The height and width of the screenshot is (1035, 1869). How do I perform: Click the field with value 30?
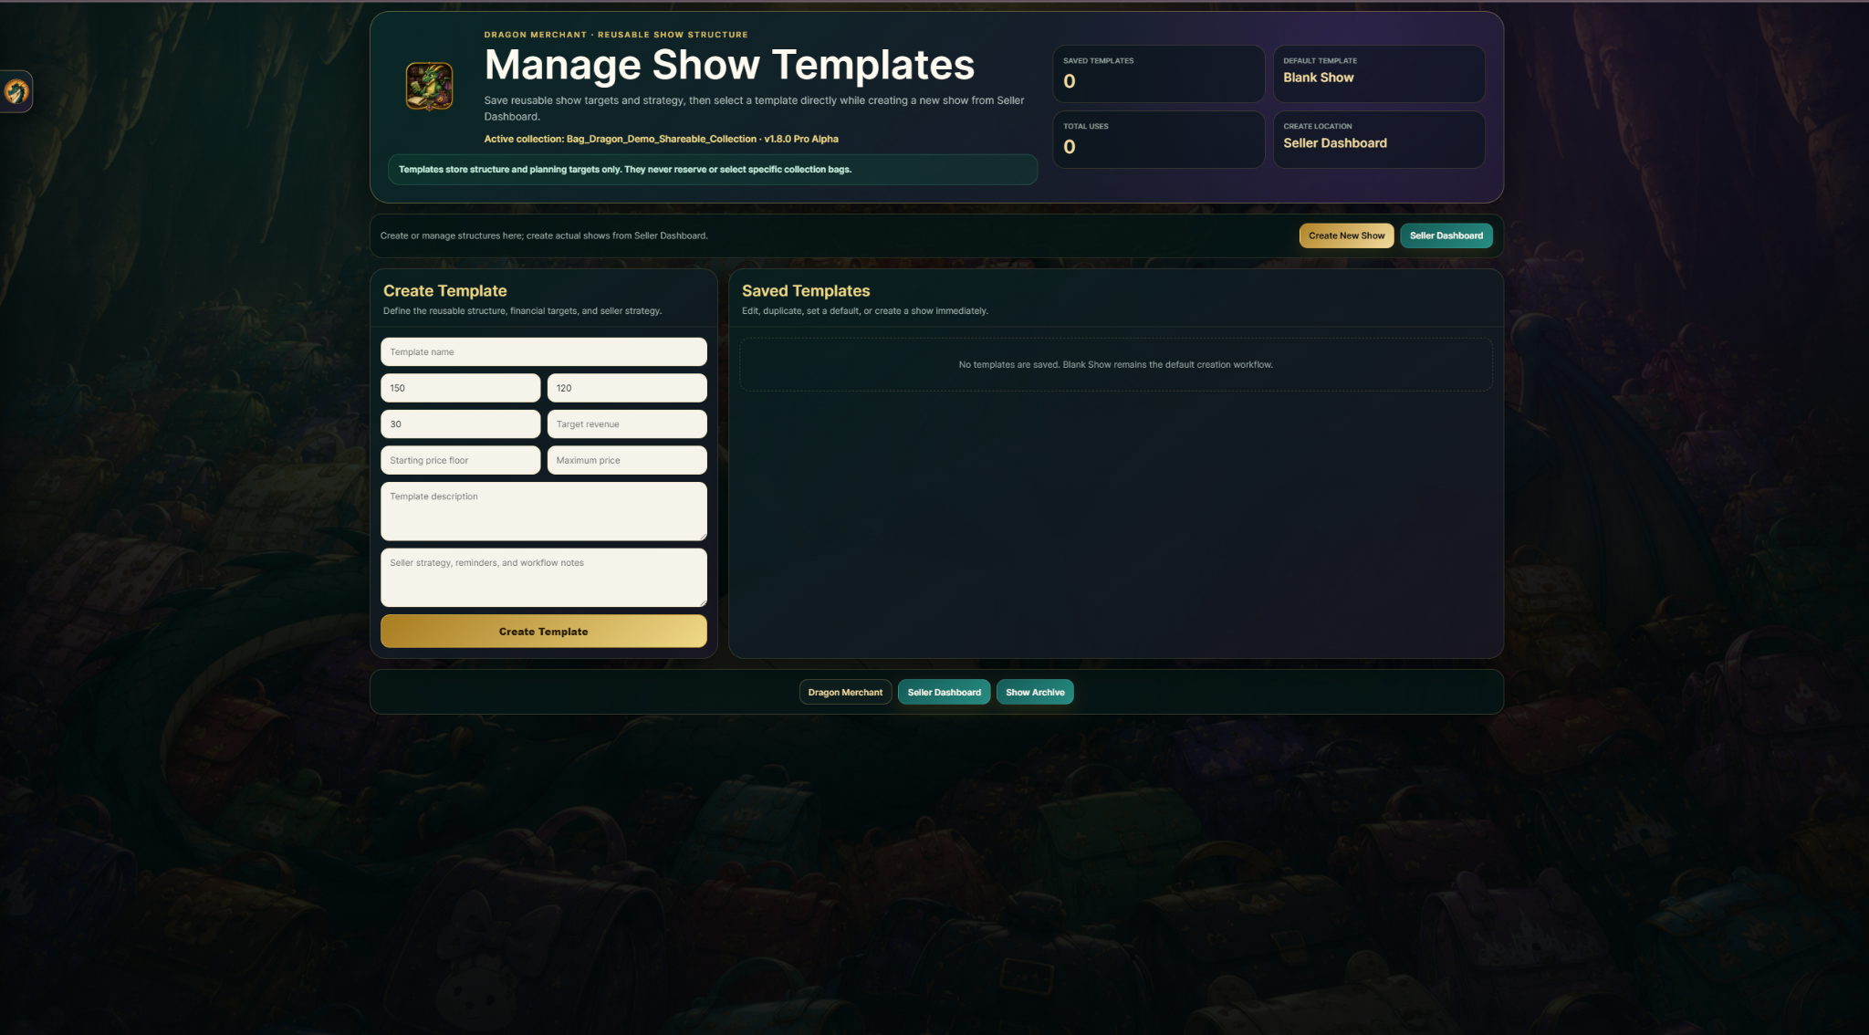(461, 424)
